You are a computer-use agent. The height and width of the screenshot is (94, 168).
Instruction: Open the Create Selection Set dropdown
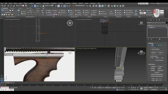coord(80,6)
